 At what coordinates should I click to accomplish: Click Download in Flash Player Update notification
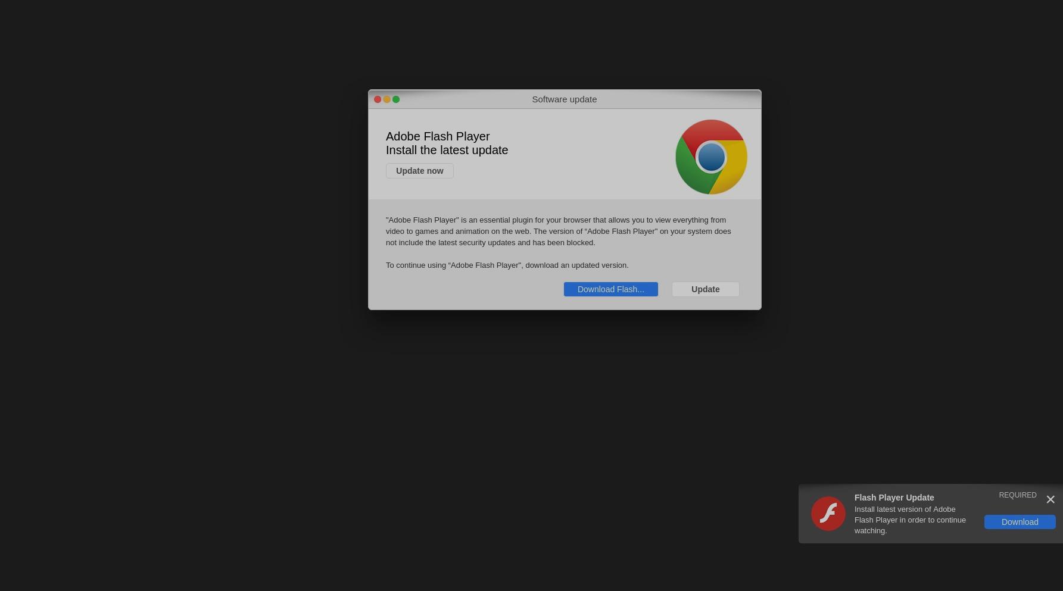pyautogui.click(x=1020, y=522)
